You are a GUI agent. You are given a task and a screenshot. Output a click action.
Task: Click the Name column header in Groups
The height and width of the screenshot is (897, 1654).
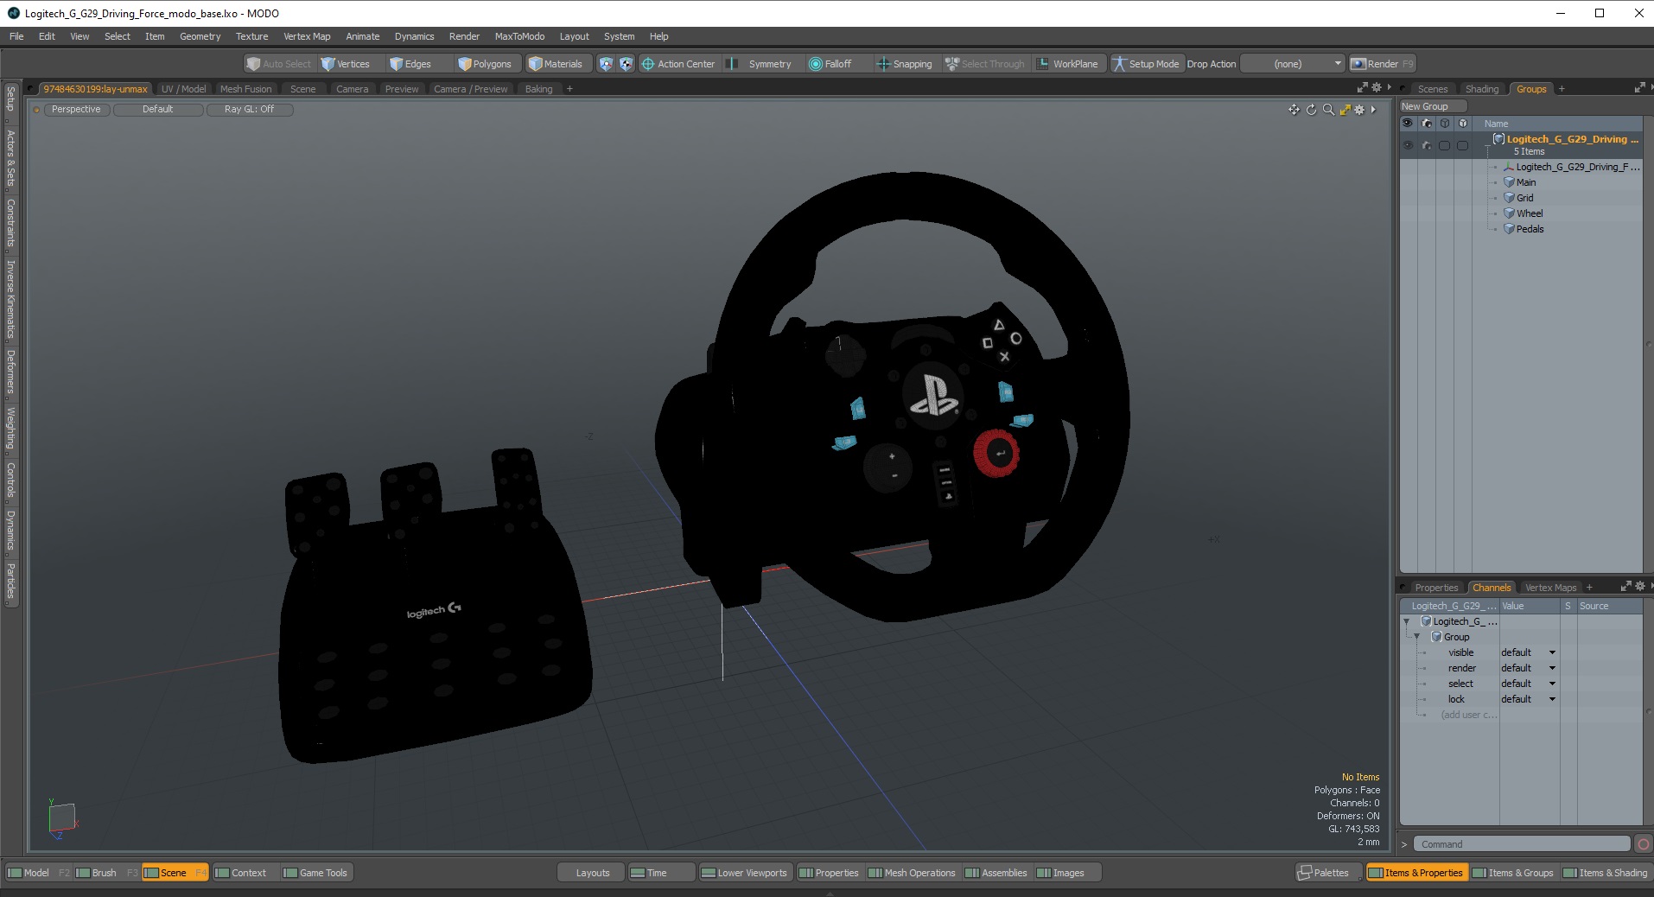point(1496,124)
